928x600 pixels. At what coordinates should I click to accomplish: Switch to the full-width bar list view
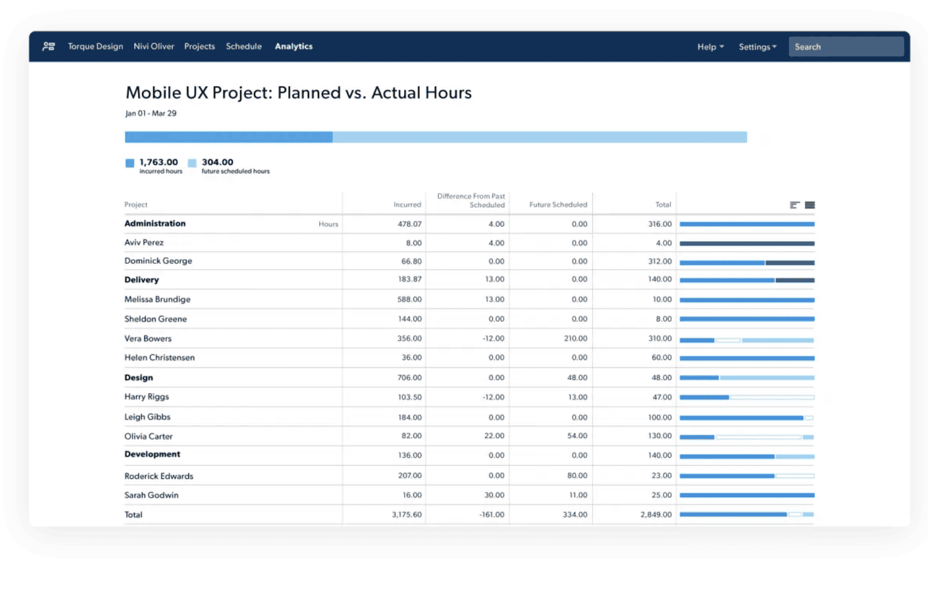click(x=810, y=205)
